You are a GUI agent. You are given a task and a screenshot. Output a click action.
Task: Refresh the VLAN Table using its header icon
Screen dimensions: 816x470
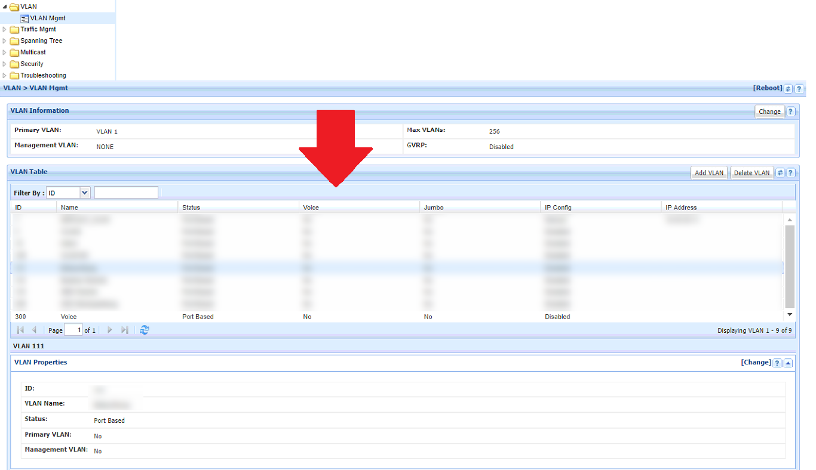coord(780,173)
